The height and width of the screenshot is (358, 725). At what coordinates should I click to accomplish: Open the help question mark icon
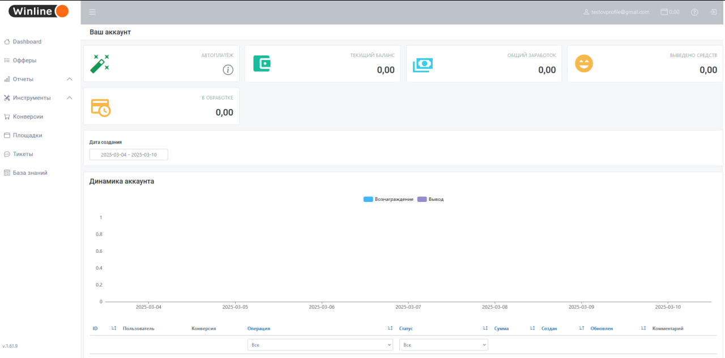[694, 12]
